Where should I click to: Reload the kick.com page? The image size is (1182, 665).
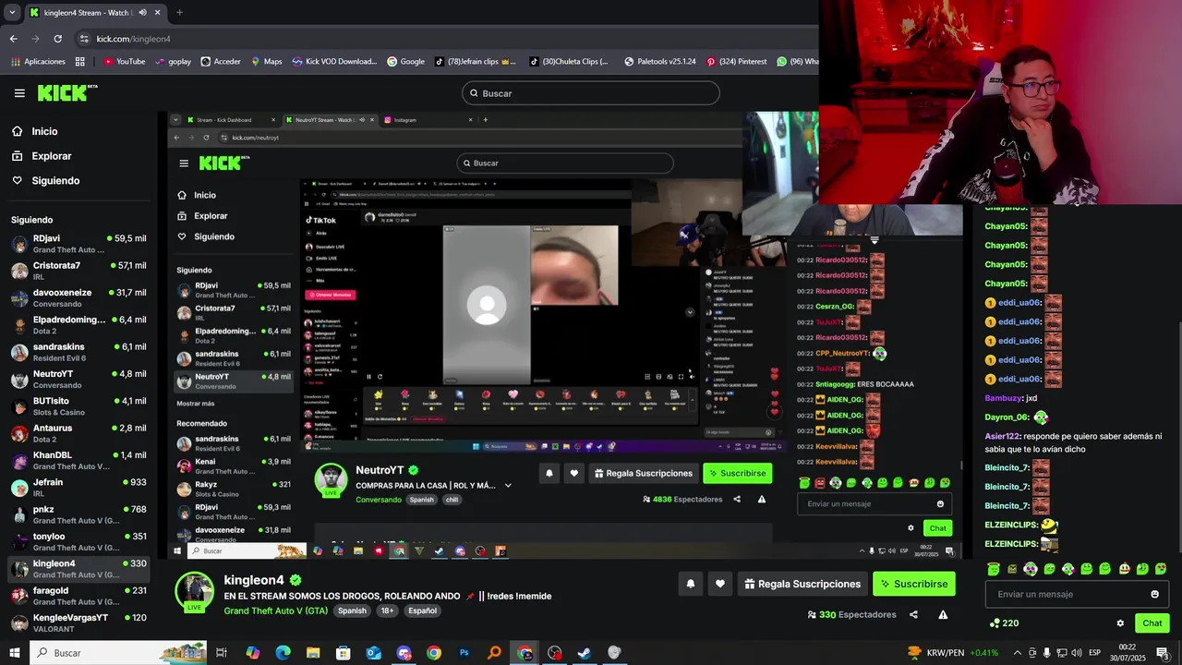[x=57, y=39]
